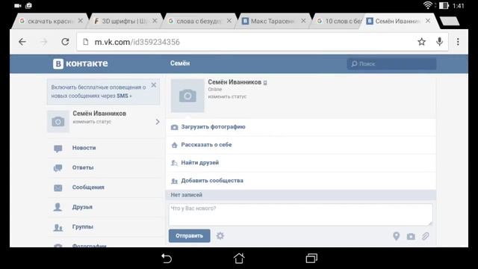This screenshot has width=478, height=269.
Task: Click the Ответы sidebar icon
Action: pos(58,167)
